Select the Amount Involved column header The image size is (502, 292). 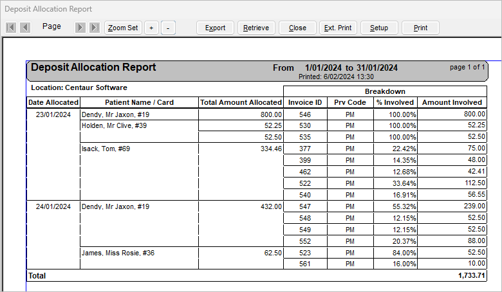coord(452,102)
